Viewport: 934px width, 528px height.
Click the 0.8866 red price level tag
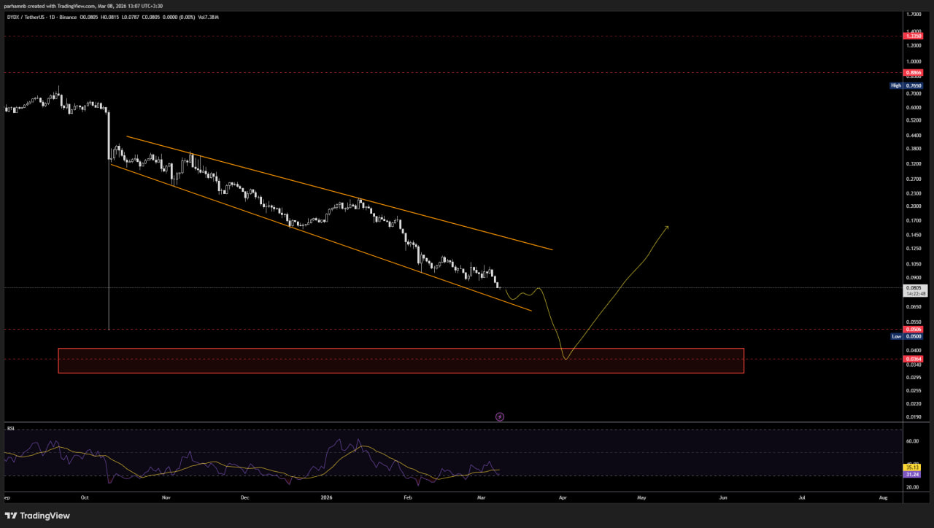913,73
